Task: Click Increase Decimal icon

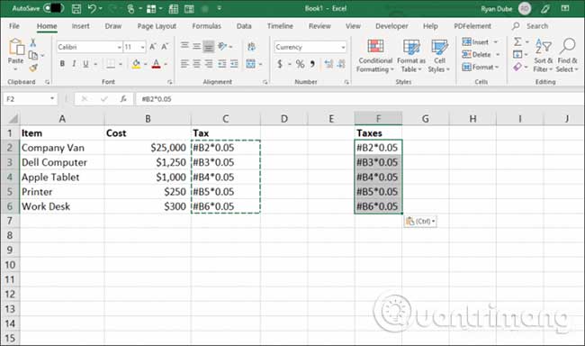Action: (328, 64)
